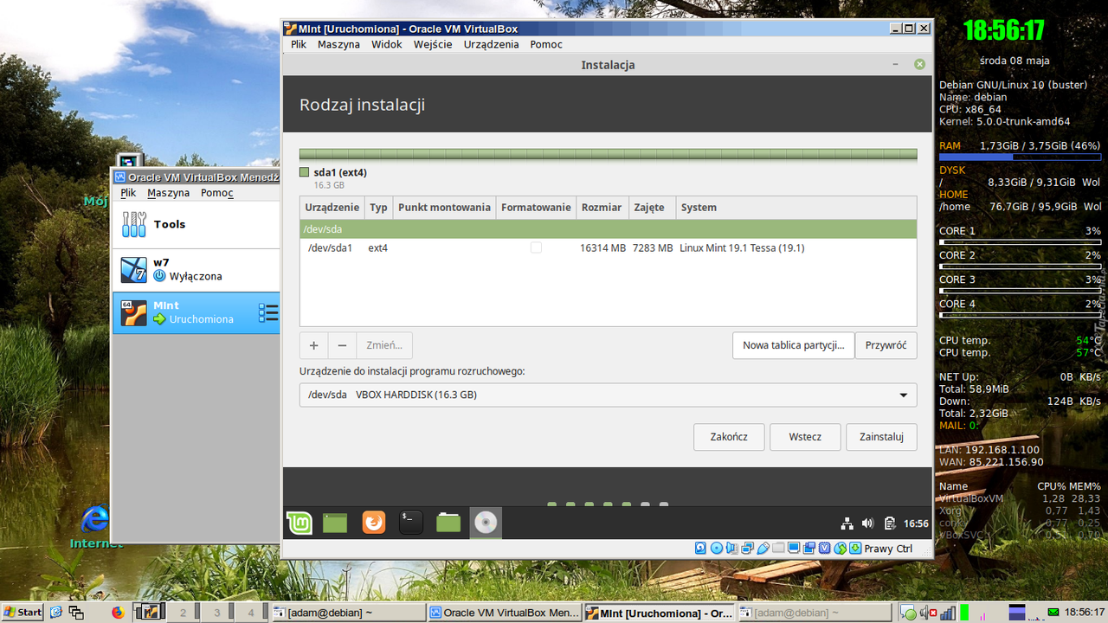The image size is (1108, 623).
Task: Select the Mint Uruchomiona VM entry in Manager
Action: [x=196, y=312]
